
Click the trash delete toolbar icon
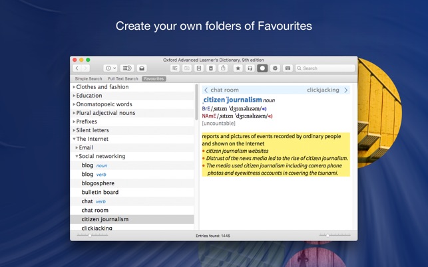(211, 68)
